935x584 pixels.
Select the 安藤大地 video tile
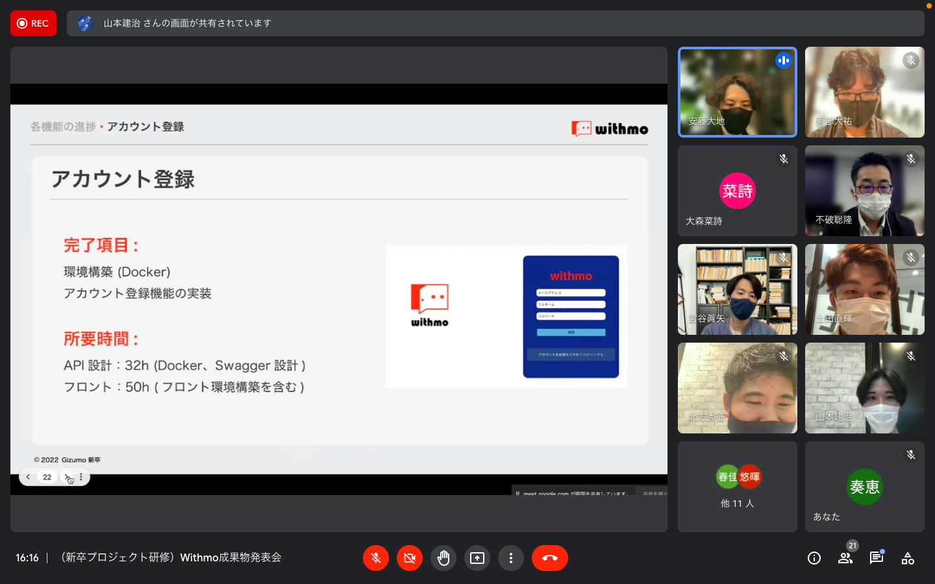[738, 92]
